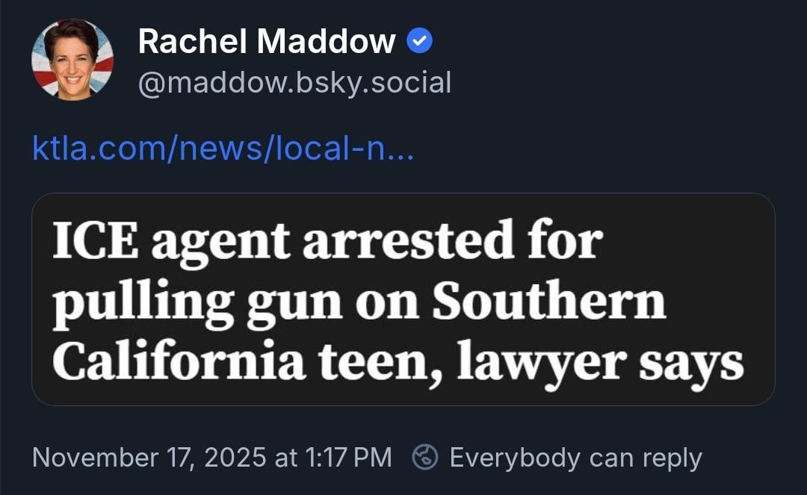The height and width of the screenshot is (495, 807).
Task: Click the blue verified checkmark badge
Action: pyautogui.click(x=420, y=42)
